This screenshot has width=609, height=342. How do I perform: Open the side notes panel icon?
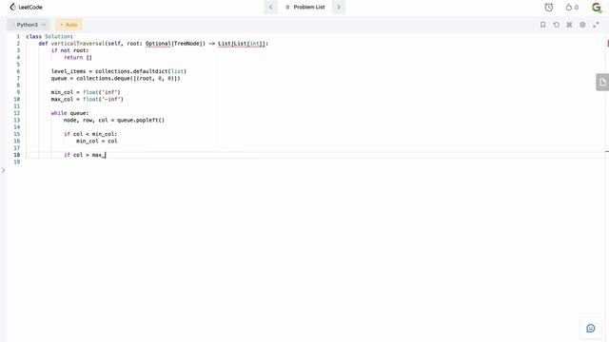(602, 83)
